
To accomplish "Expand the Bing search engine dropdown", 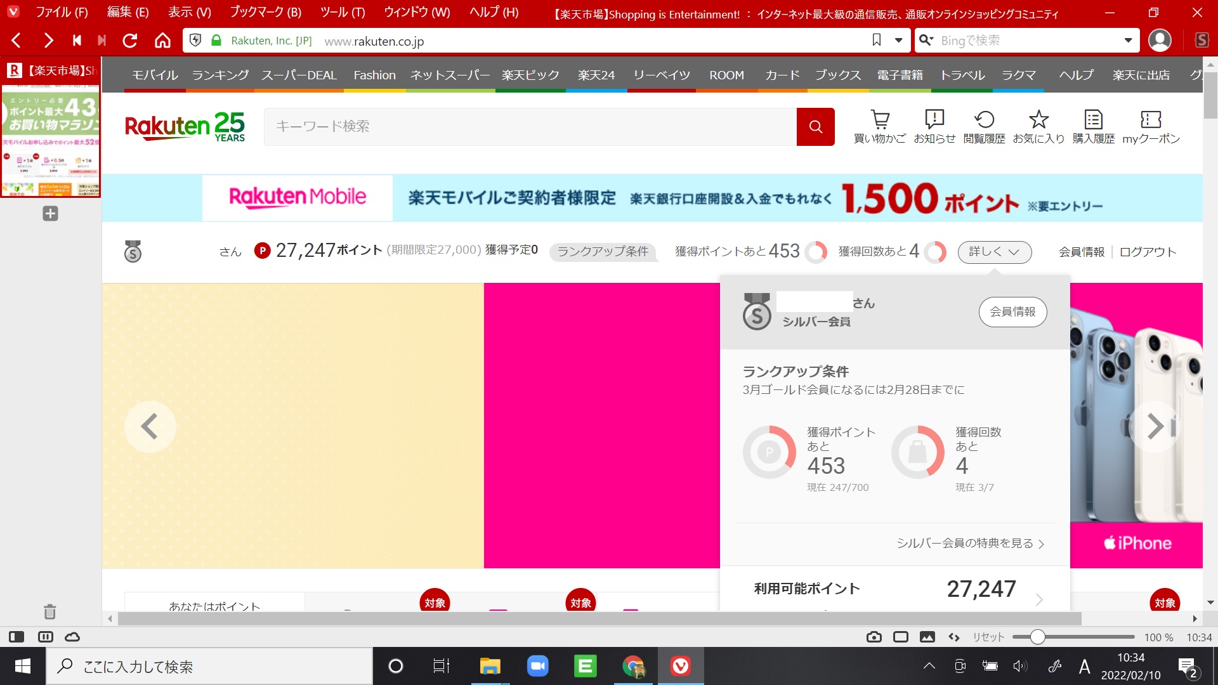I will [x=1128, y=41].
